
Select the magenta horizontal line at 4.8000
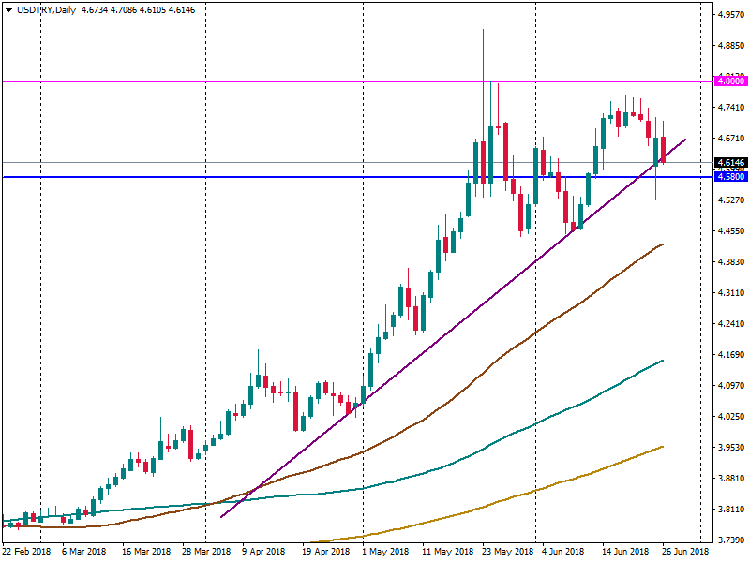[281, 81]
